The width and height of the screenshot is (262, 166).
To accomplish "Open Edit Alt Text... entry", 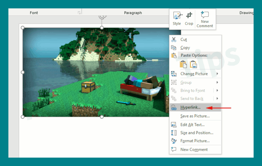I will click(x=195, y=124).
